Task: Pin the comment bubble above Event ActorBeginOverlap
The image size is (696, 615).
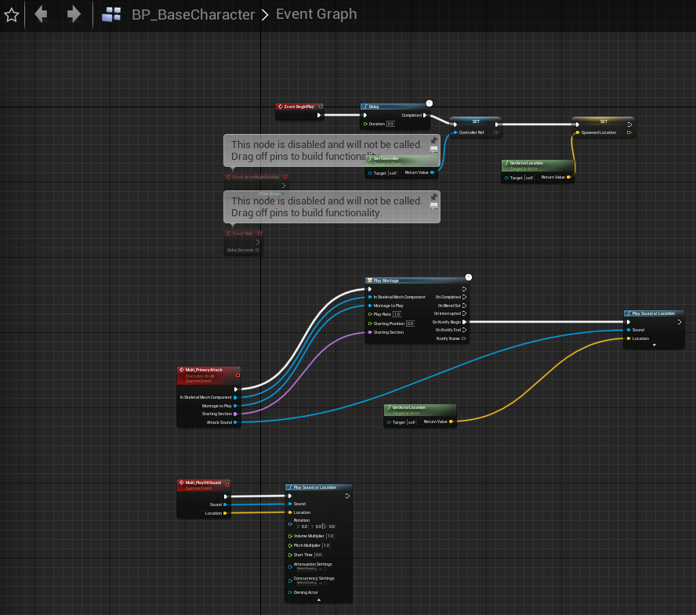Action: click(x=434, y=141)
